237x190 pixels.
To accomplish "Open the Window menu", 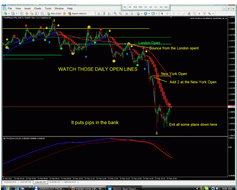I will coord(59,8).
